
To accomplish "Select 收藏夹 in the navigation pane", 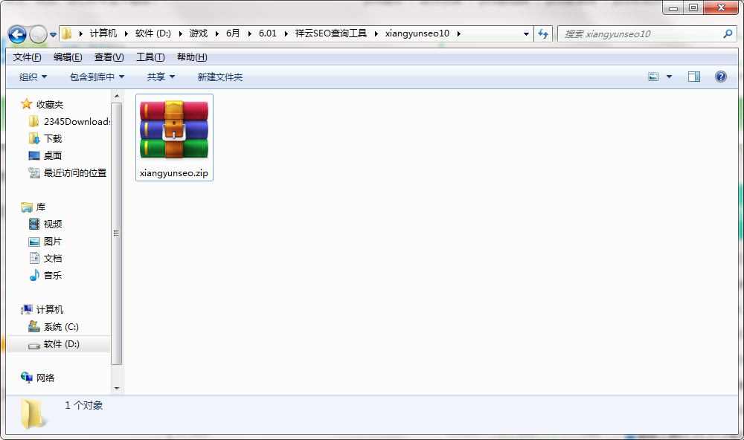I will click(49, 104).
